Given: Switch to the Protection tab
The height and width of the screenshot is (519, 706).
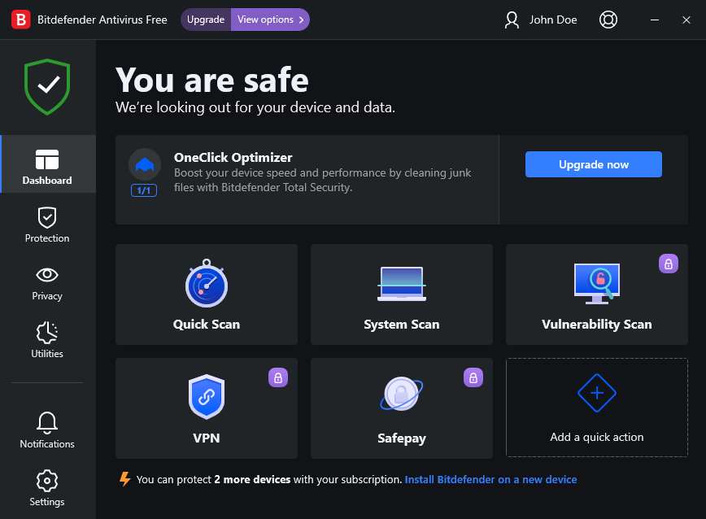Looking at the screenshot, I should 47,225.
